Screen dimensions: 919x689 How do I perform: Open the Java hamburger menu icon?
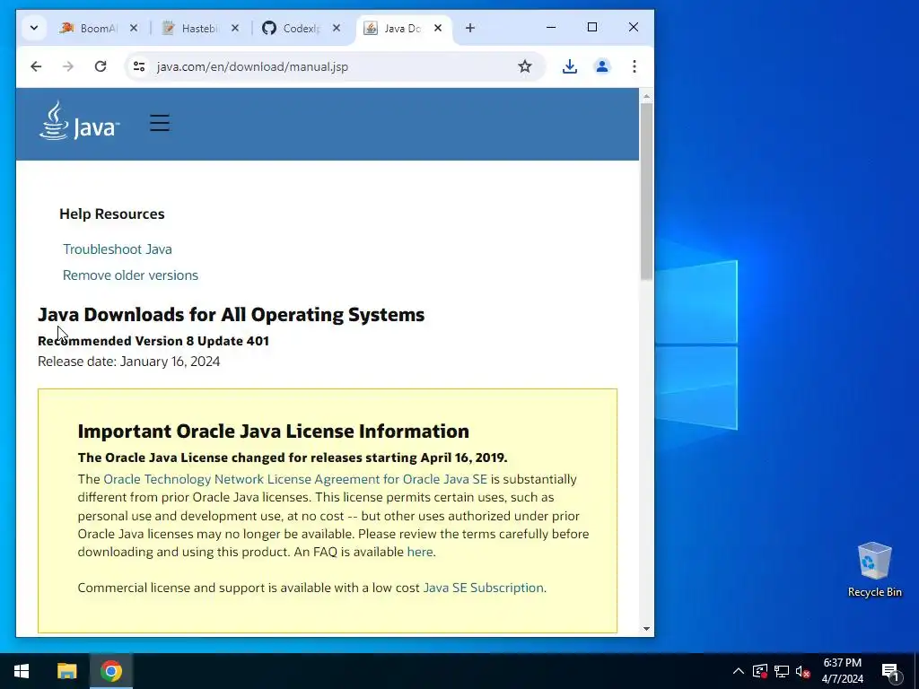click(160, 123)
